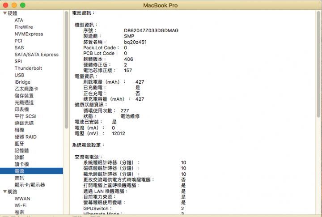322x217 pixels.
Task: Click manufacturer value SMP
Action: point(129,36)
